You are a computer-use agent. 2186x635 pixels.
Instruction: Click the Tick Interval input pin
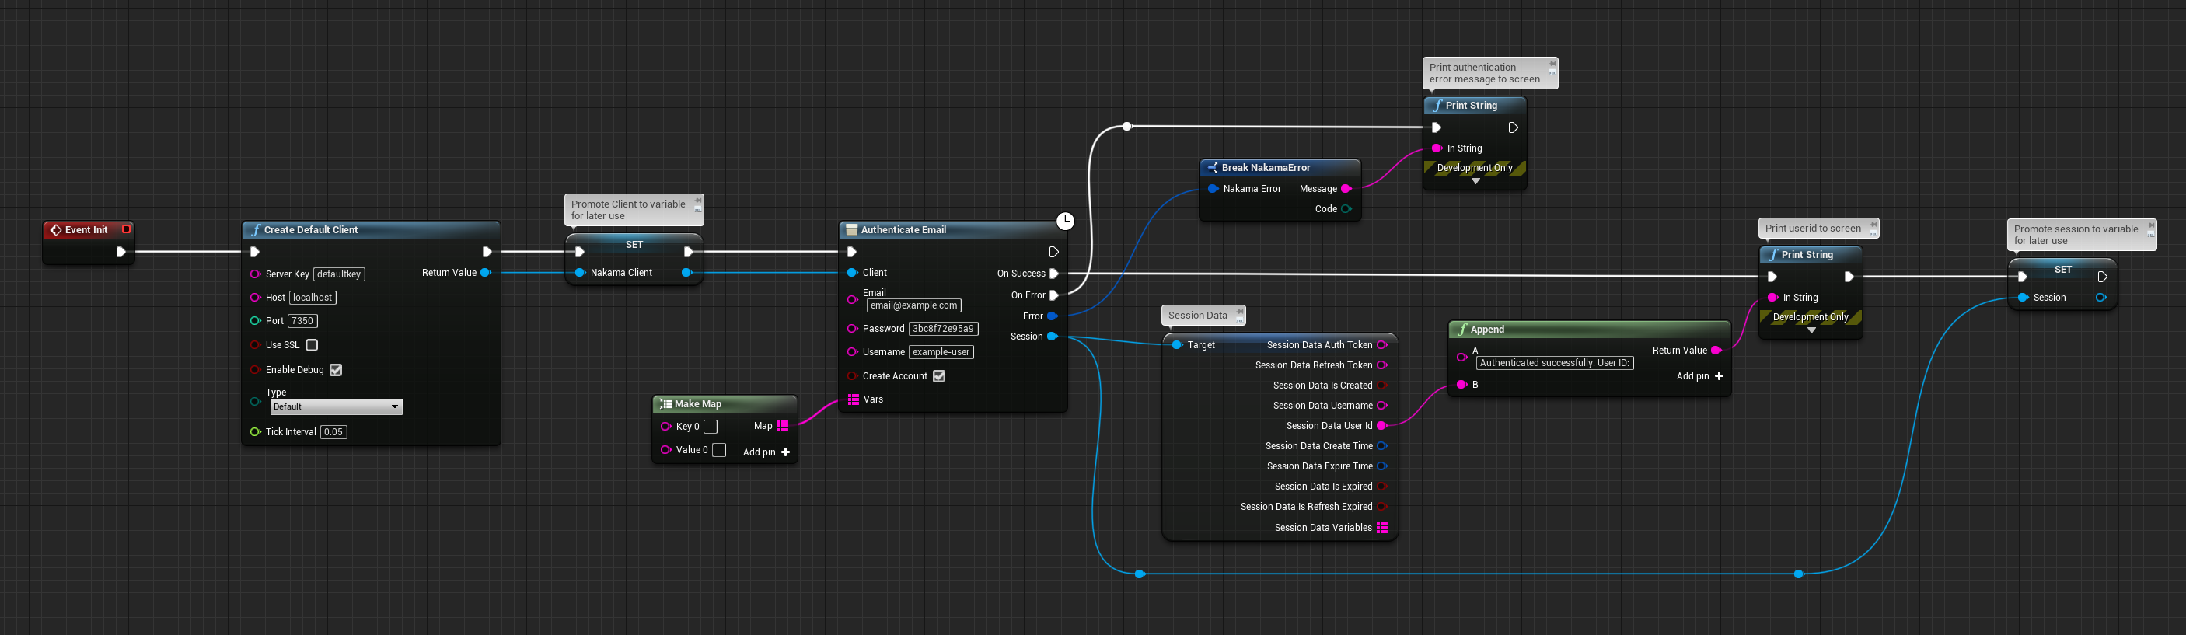click(x=256, y=432)
